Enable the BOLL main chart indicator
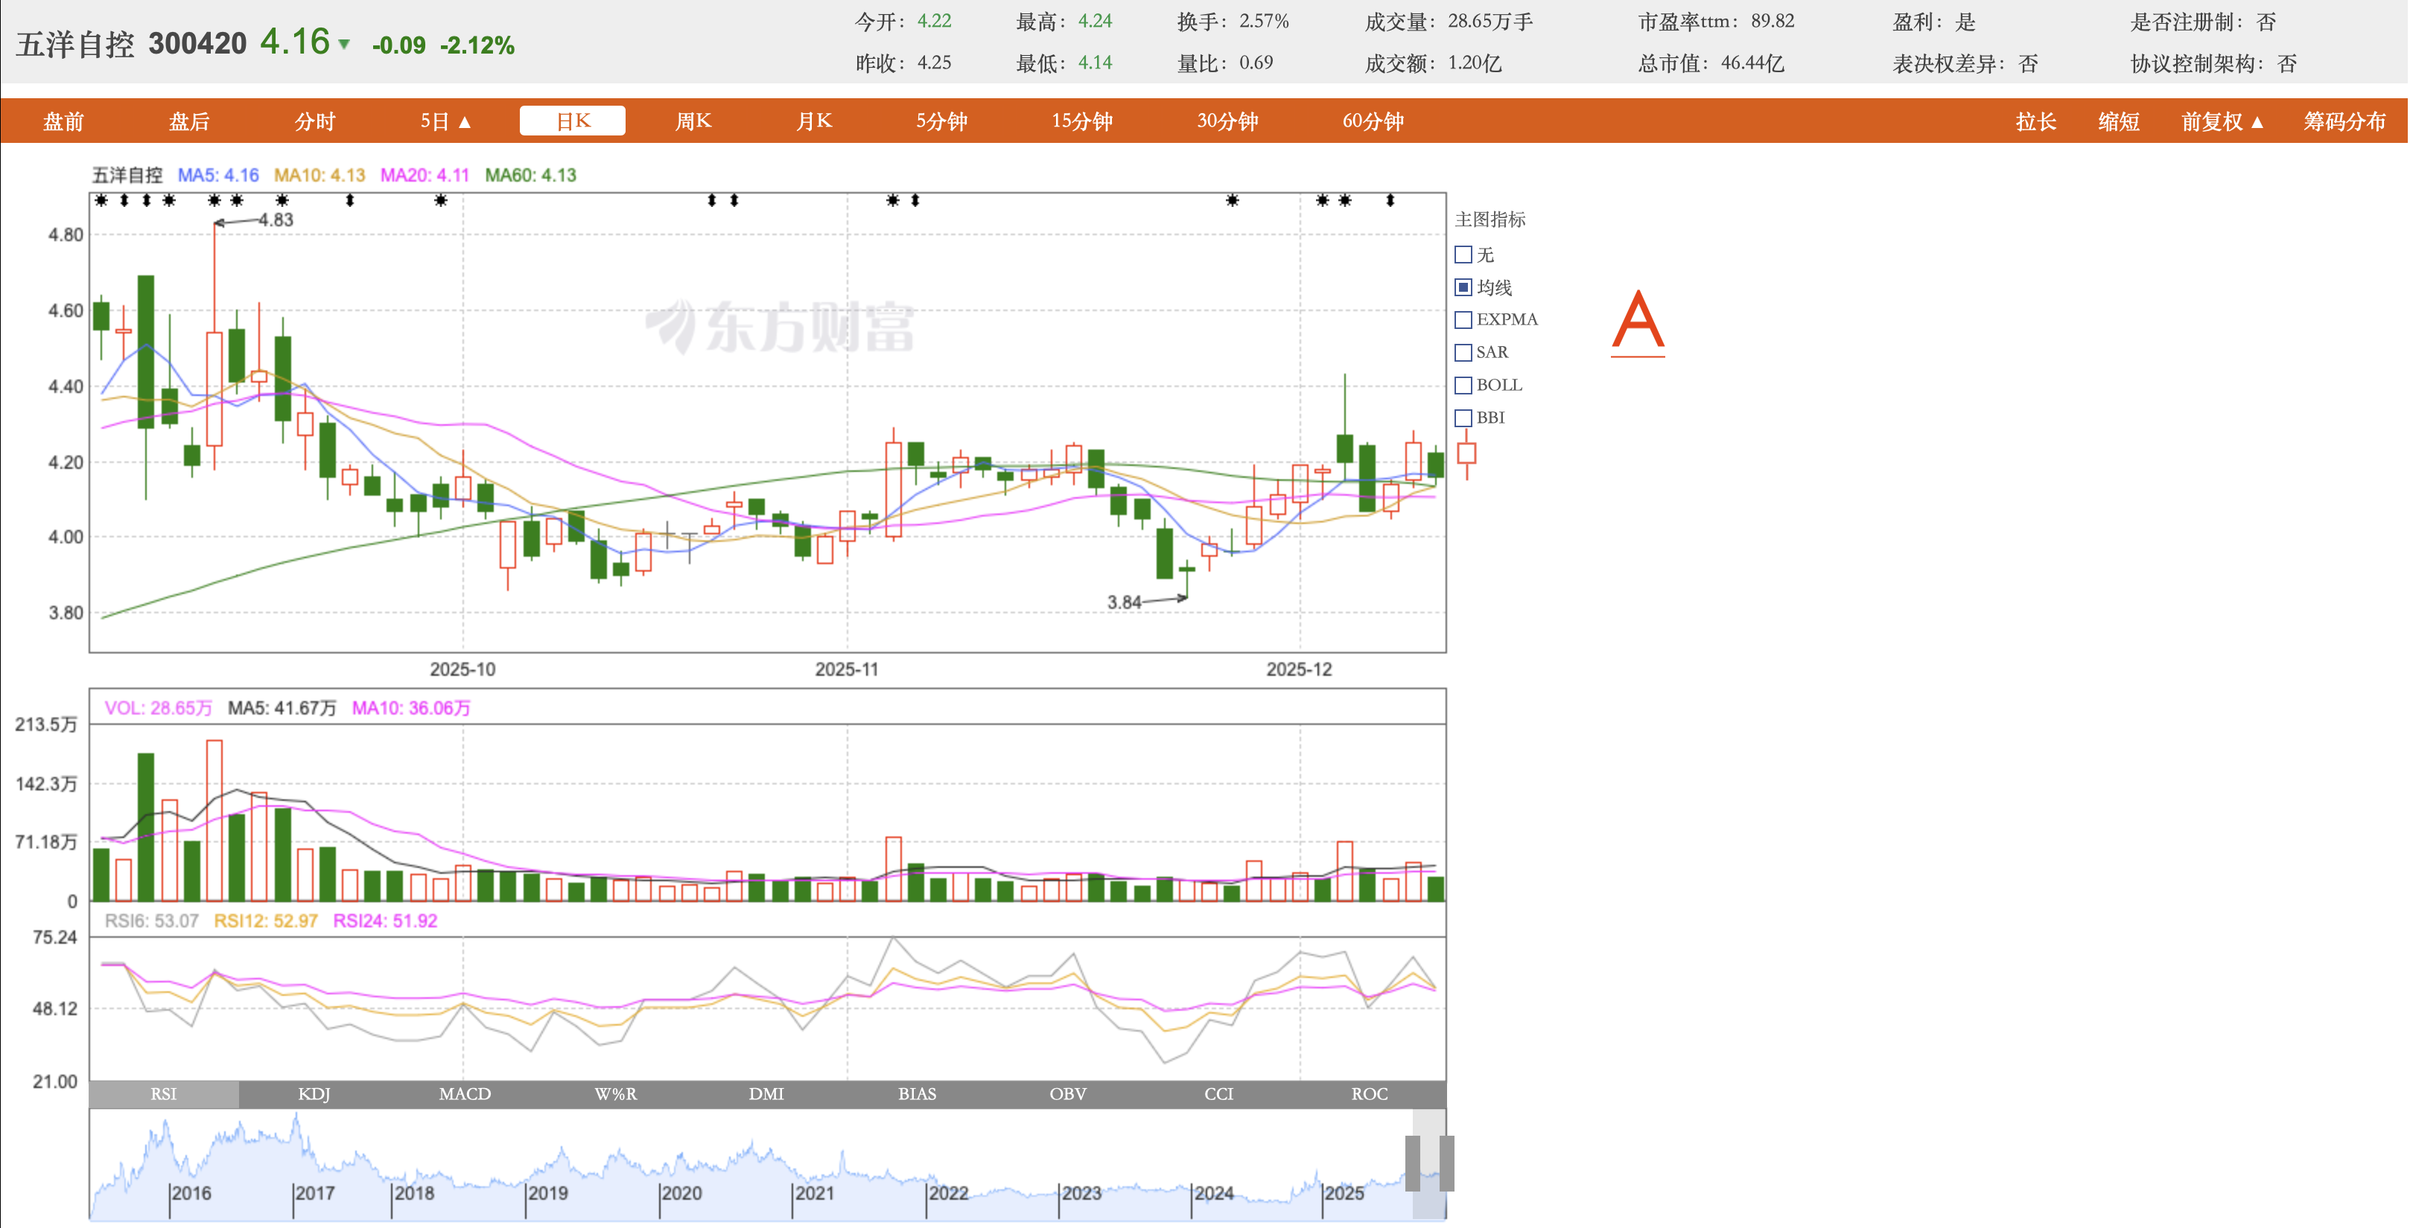 click(1463, 386)
